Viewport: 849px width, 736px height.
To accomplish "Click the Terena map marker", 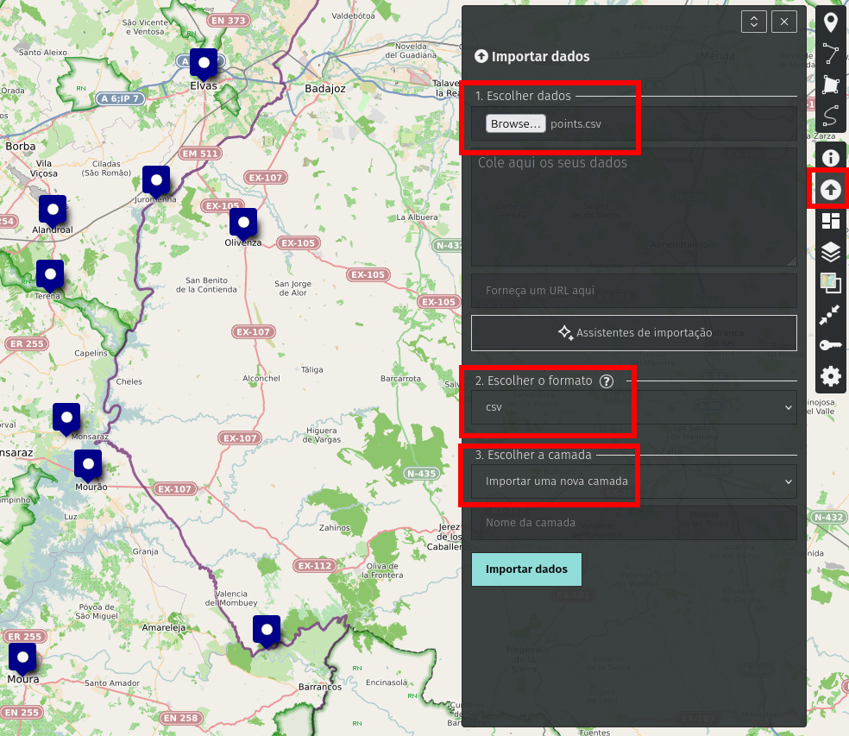I will coord(50,275).
